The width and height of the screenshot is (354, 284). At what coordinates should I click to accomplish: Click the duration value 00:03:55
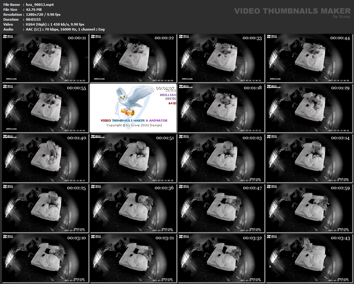pyautogui.click(x=33, y=19)
